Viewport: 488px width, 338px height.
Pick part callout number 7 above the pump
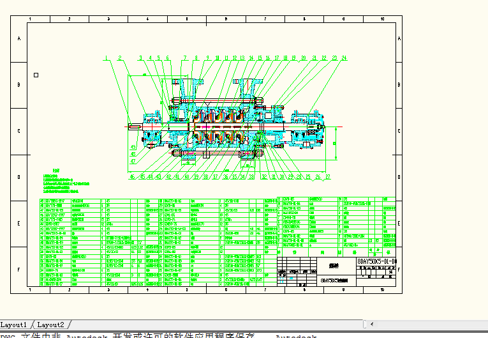point(185,58)
